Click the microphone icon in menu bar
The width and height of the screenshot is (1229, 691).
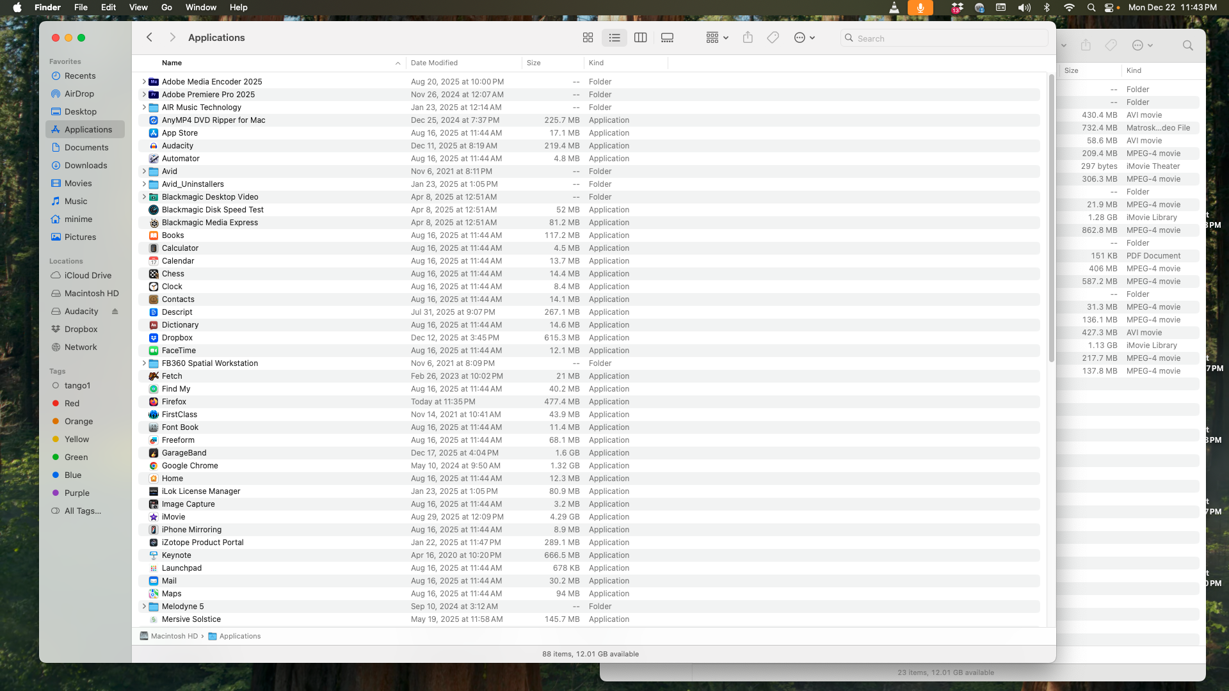pyautogui.click(x=920, y=8)
